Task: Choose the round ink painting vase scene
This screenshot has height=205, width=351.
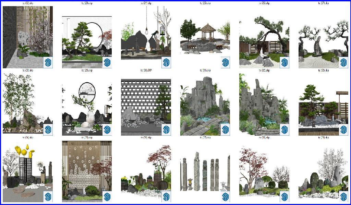Action: click(86, 104)
